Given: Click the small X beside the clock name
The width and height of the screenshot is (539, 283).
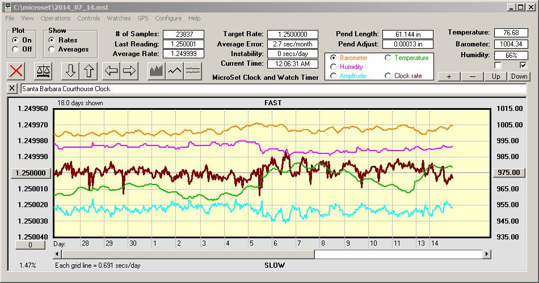Looking at the screenshot, I should click(12, 88).
